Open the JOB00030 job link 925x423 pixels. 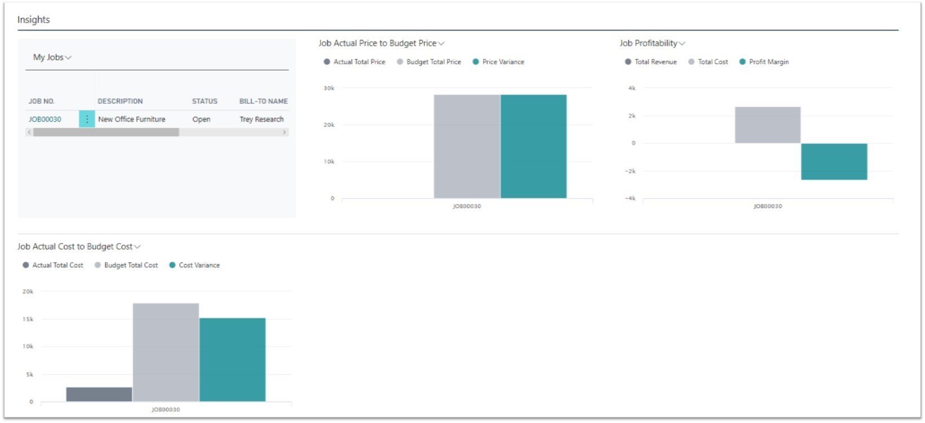45,120
